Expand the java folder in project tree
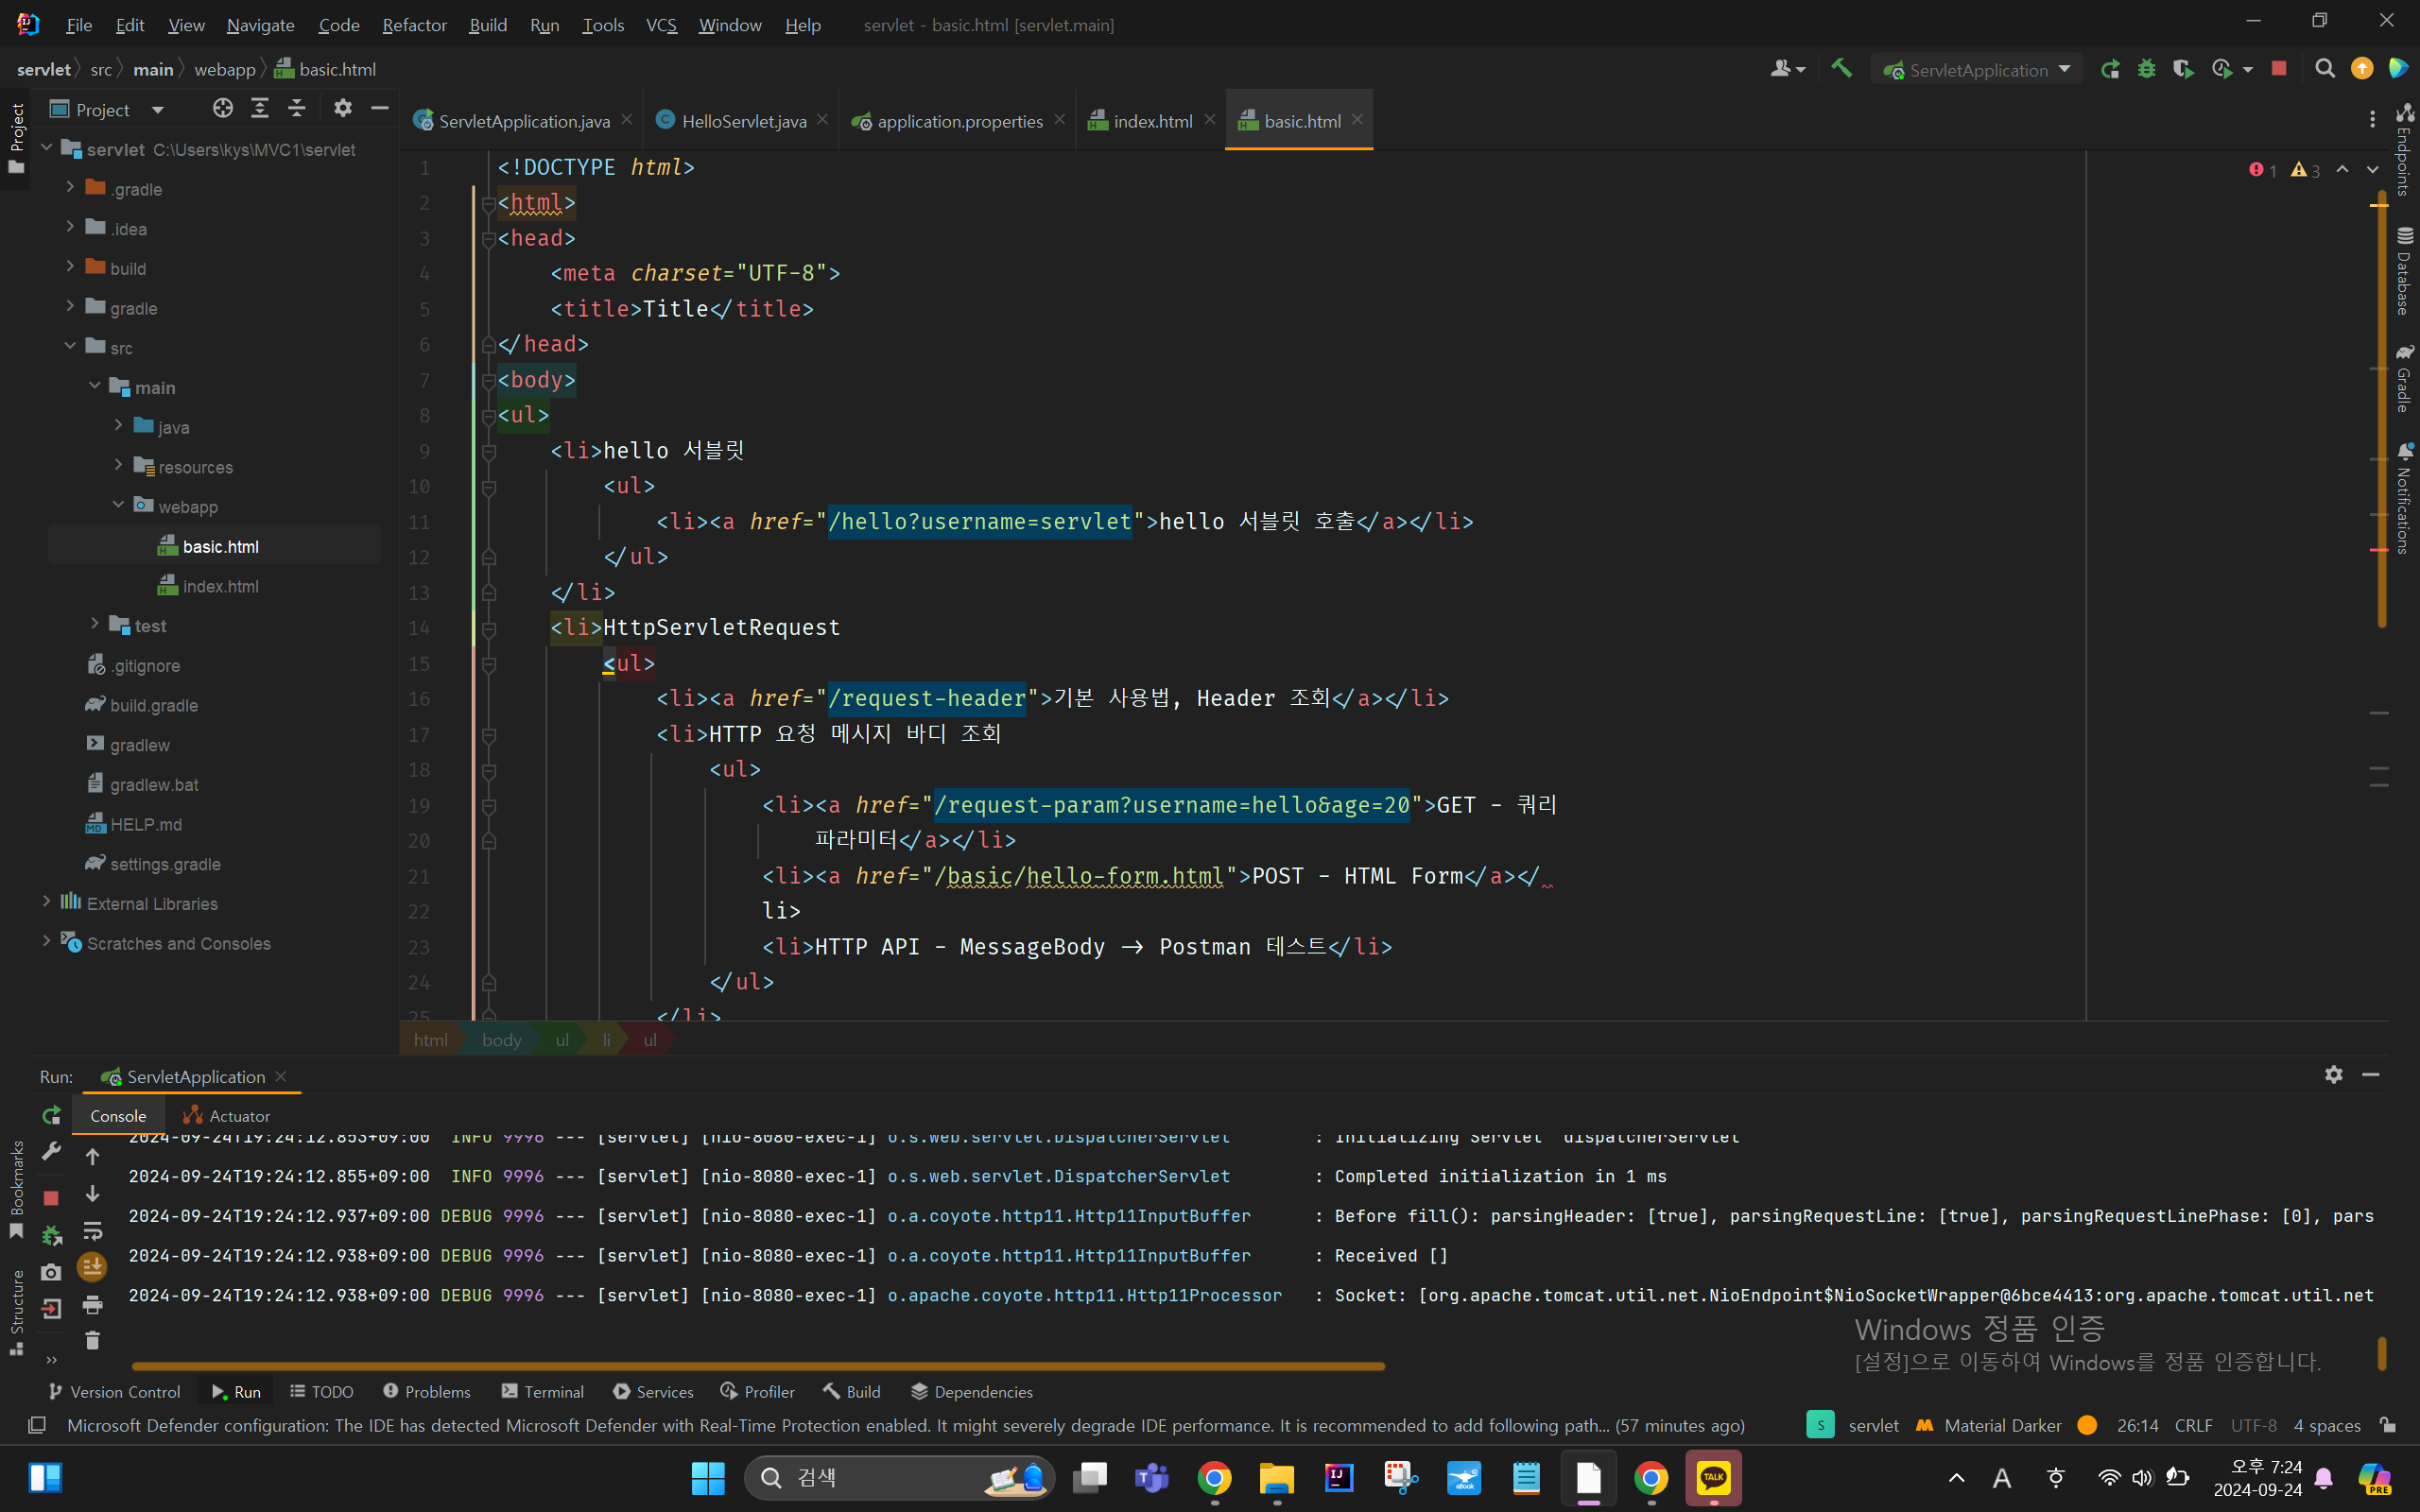This screenshot has width=2420, height=1512. pos(118,426)
